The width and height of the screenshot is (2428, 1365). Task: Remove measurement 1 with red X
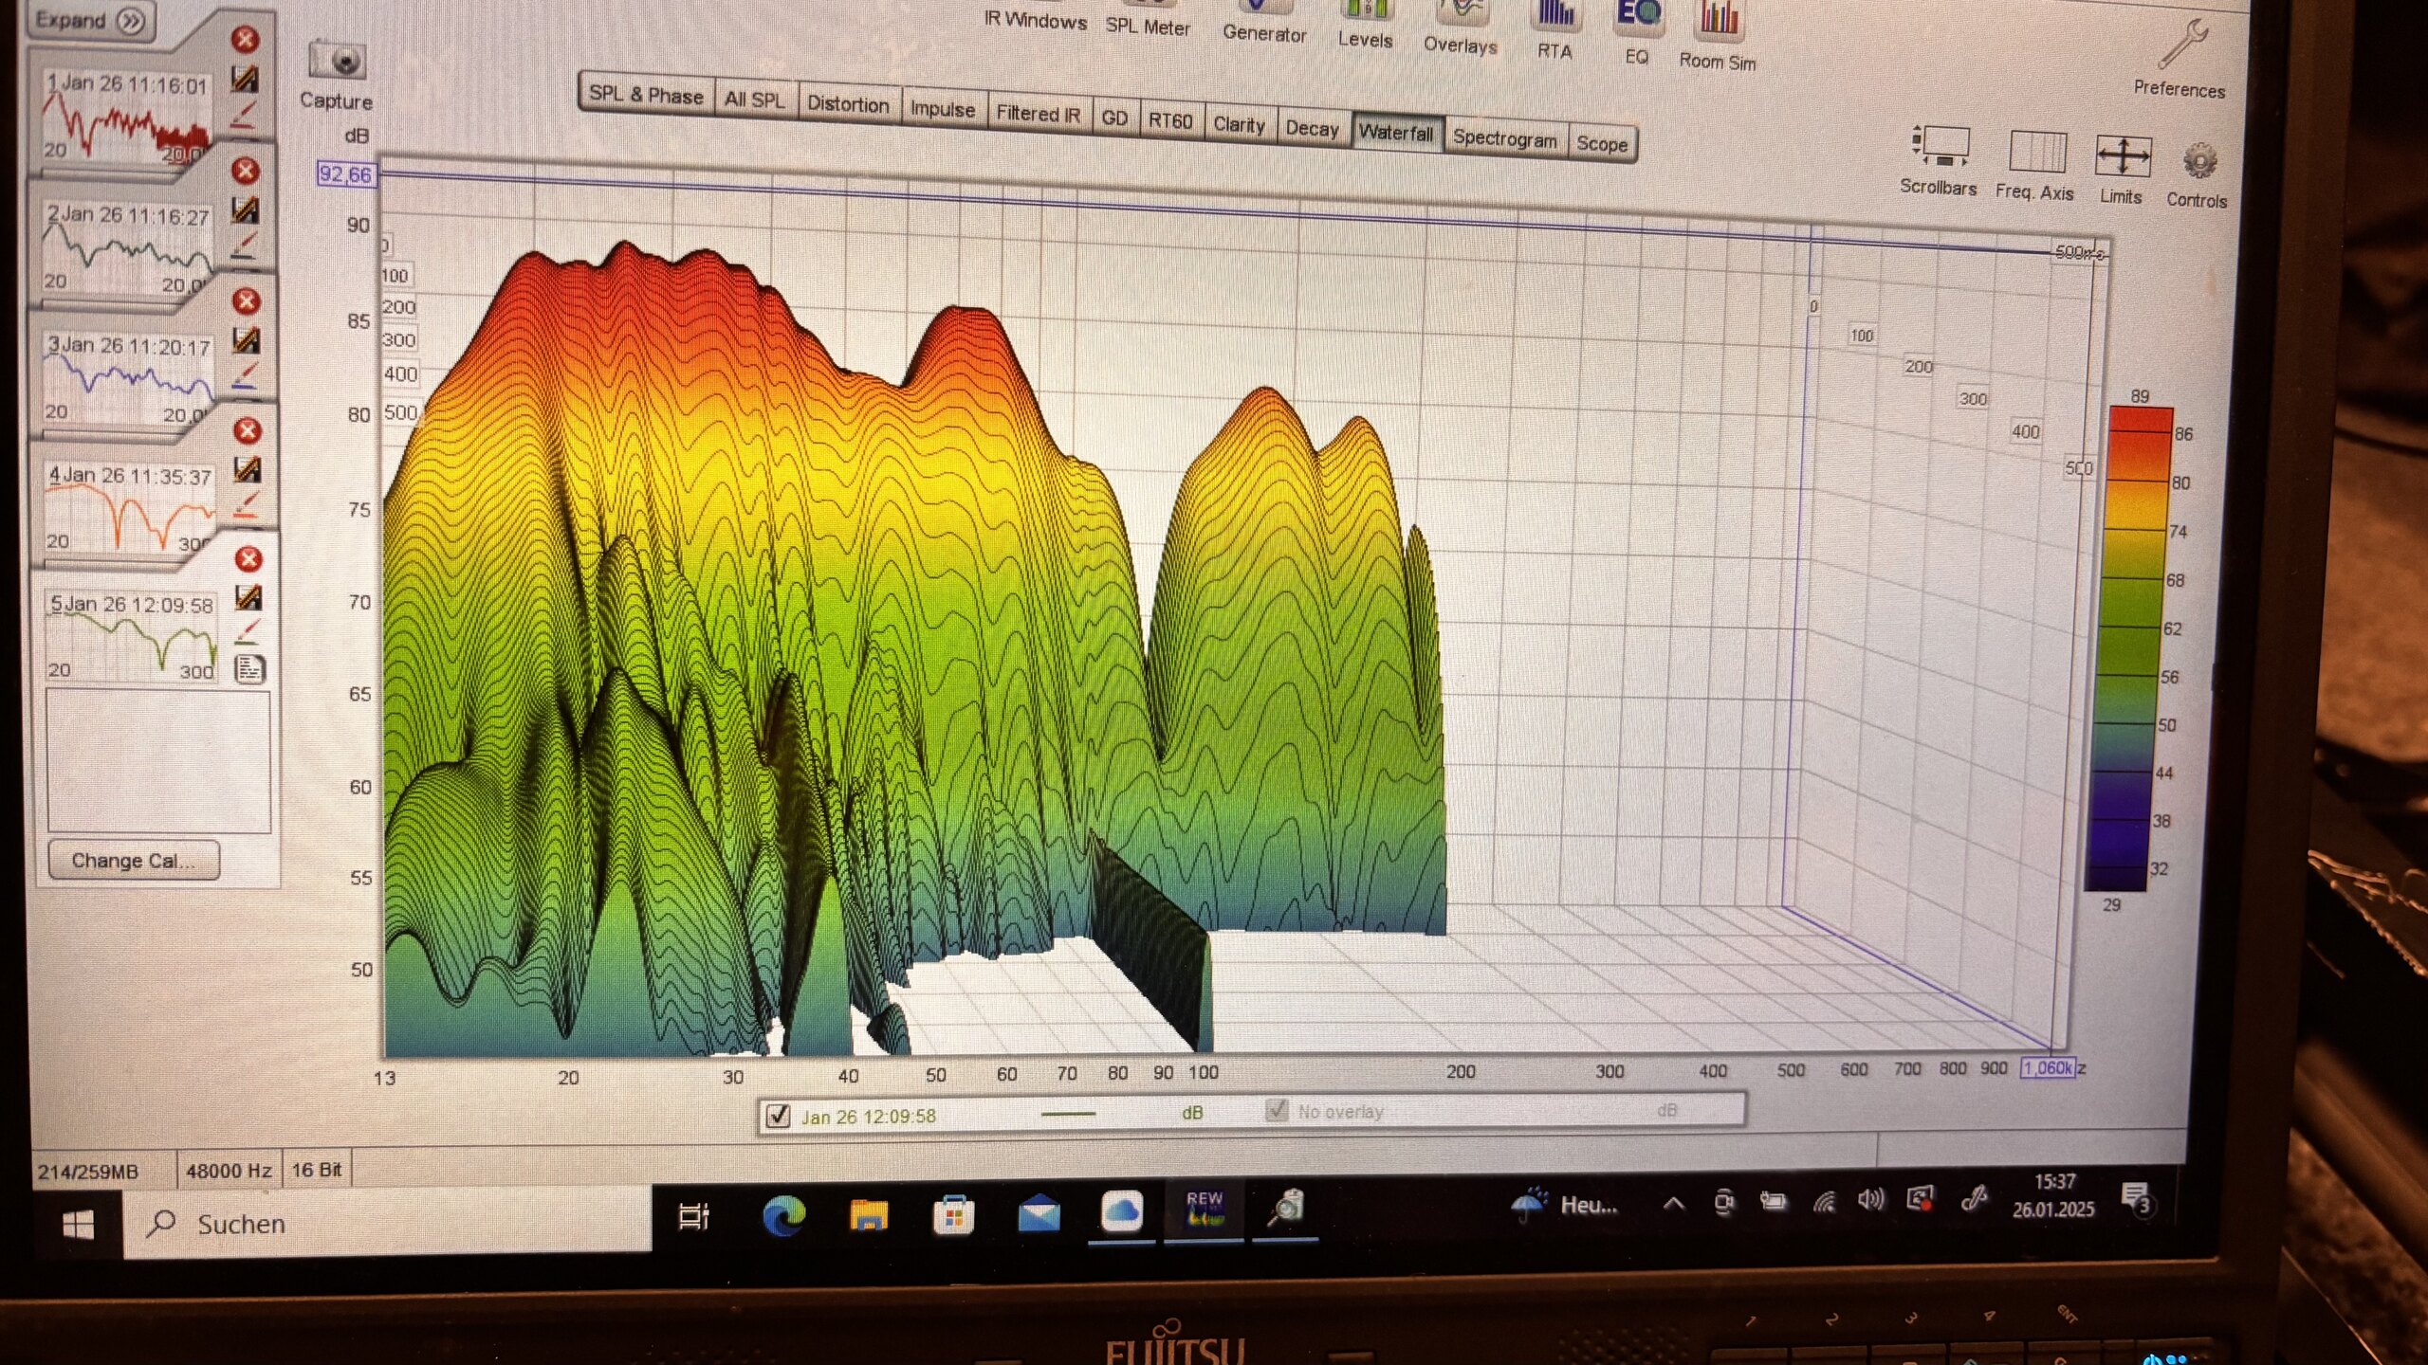[x=245, y=40]
